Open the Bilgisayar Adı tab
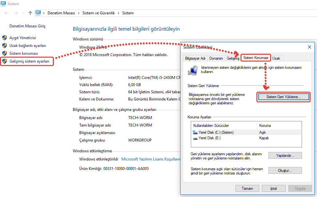 coord(195,58)
